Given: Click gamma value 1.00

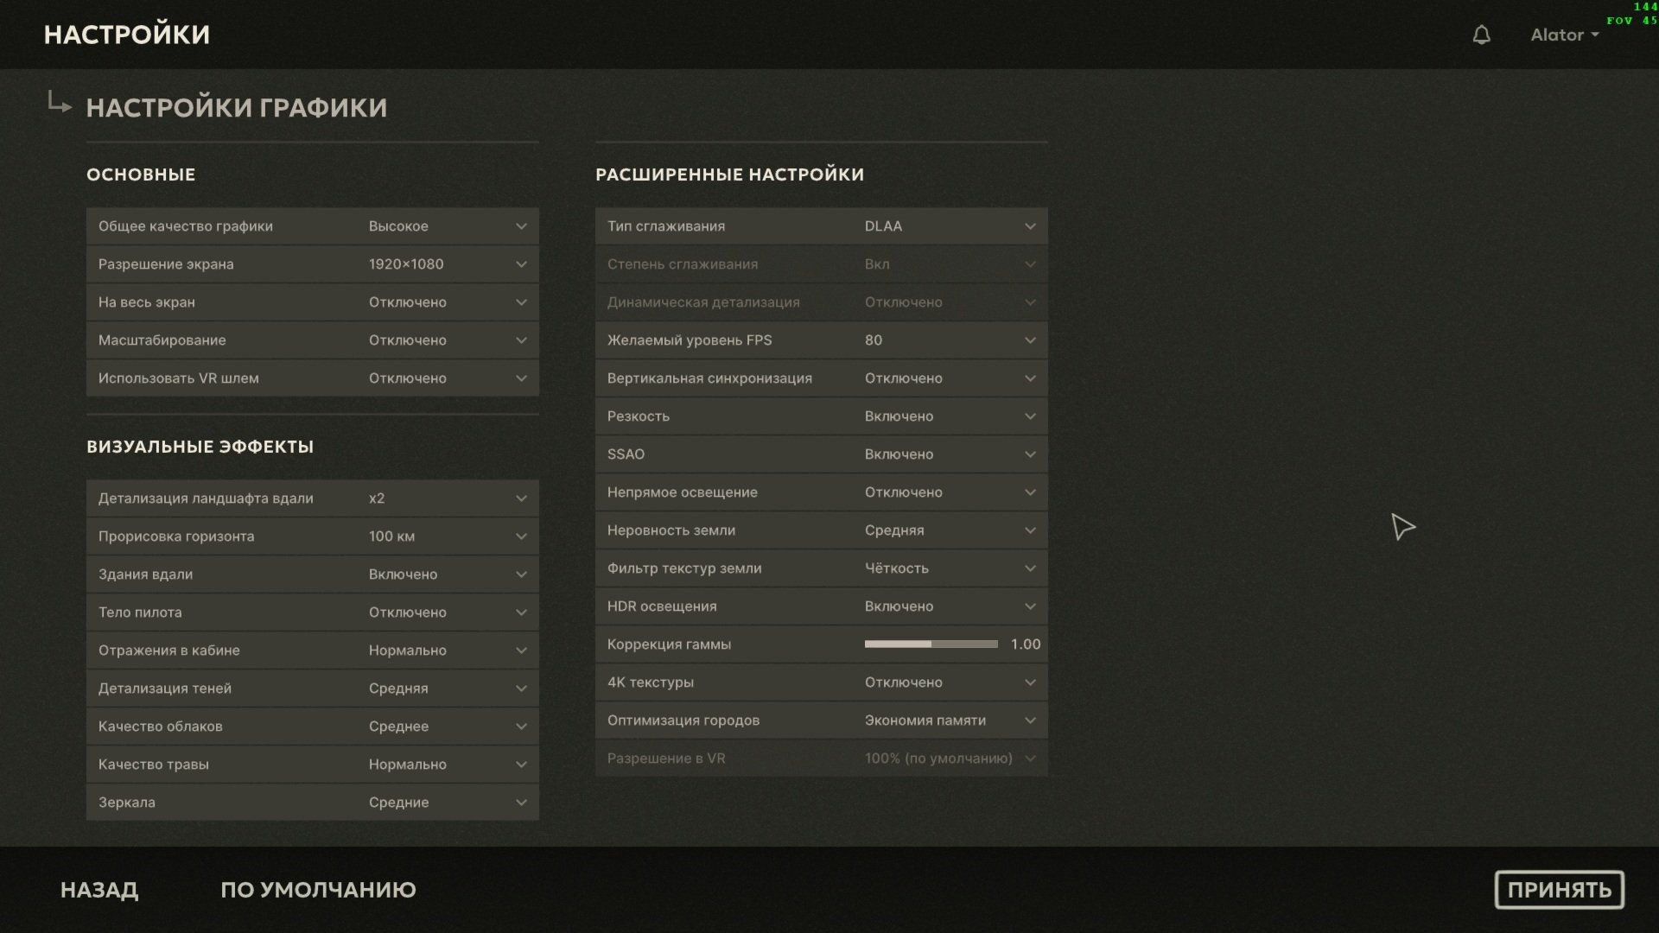Looking at the screenshot, I should [1026, 644].
